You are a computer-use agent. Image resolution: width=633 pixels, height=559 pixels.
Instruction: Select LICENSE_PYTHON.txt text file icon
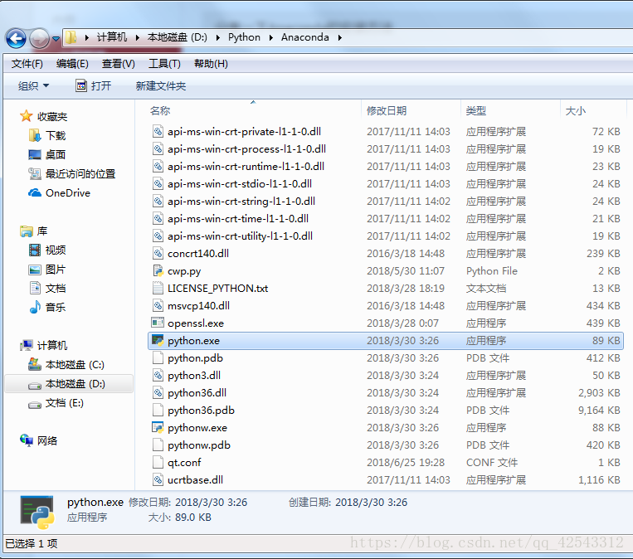(x=158, y=288)
